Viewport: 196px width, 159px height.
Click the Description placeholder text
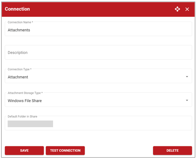tap(18, 53)
